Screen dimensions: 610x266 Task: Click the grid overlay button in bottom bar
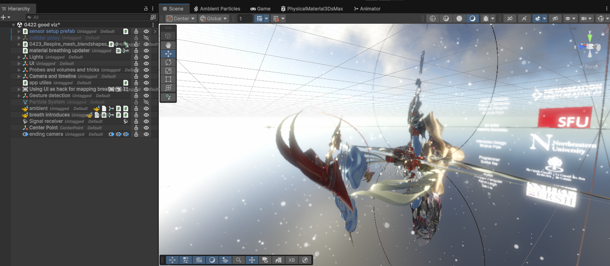click(x=199, y=260)
